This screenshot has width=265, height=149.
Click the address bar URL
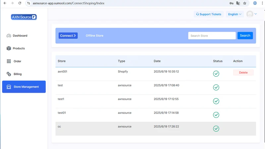click(69, 3)
